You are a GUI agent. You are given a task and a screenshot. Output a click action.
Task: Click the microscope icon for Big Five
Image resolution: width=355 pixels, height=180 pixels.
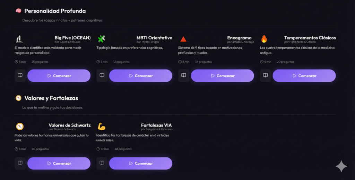coord(19,39)
